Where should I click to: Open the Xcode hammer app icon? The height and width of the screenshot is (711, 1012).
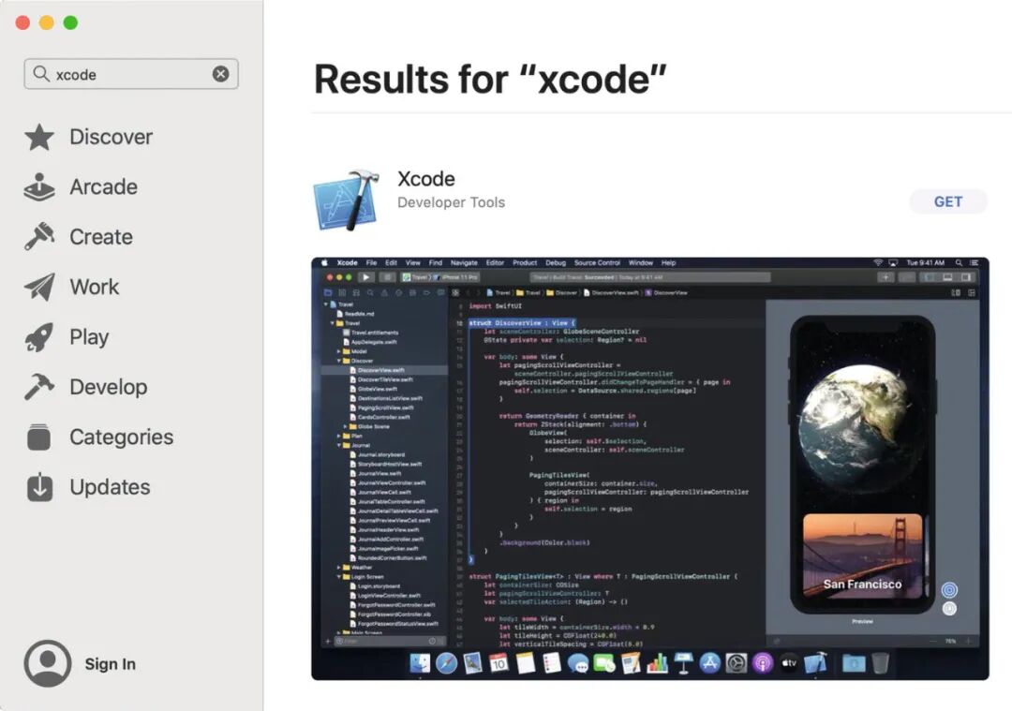point(348,200)
